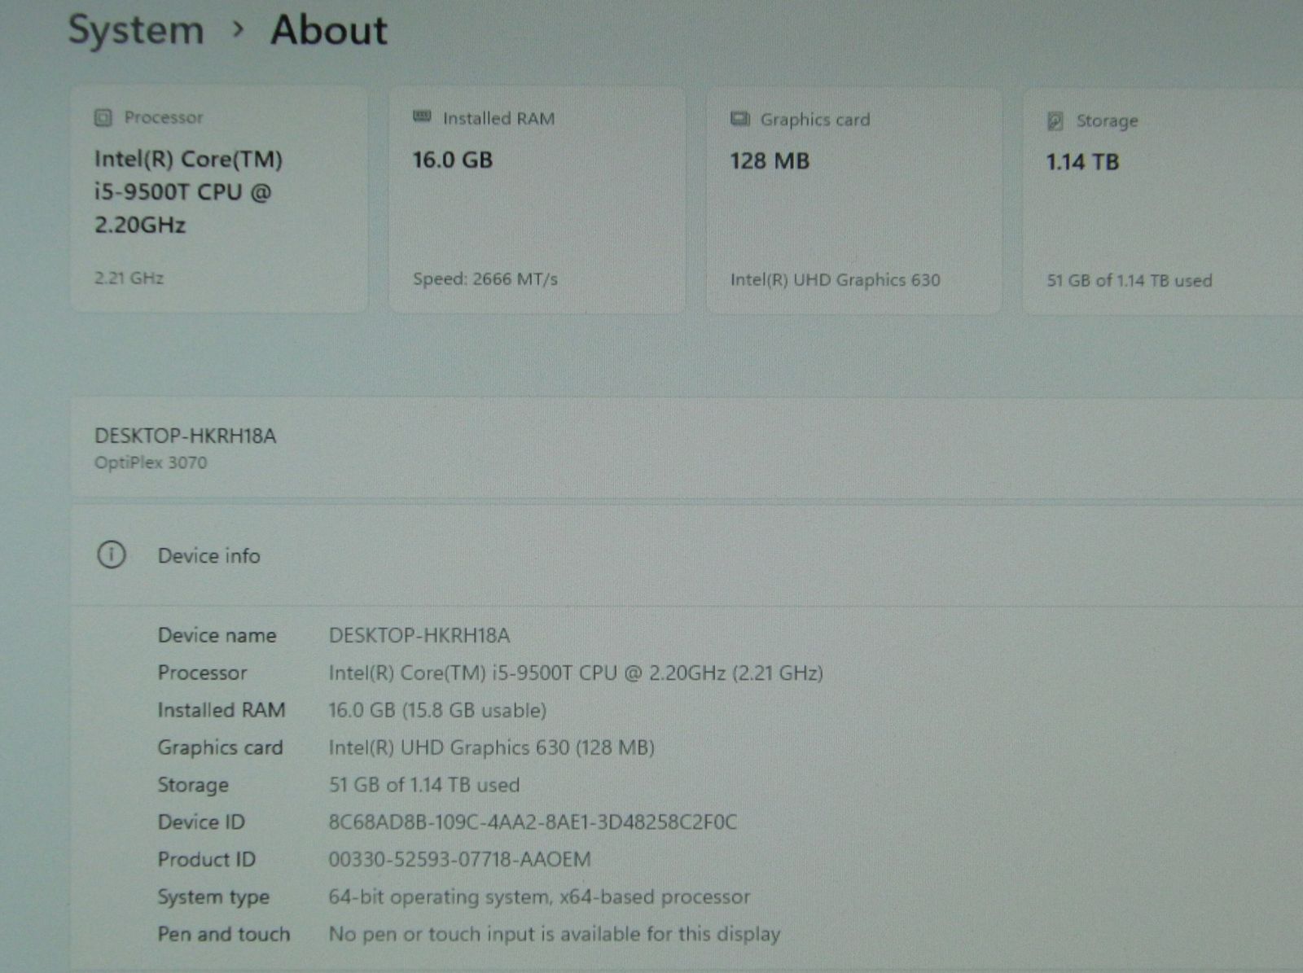Click the Pen and touch row label
The width and height of the screenshot is (1303, 973).
[224, 934]
